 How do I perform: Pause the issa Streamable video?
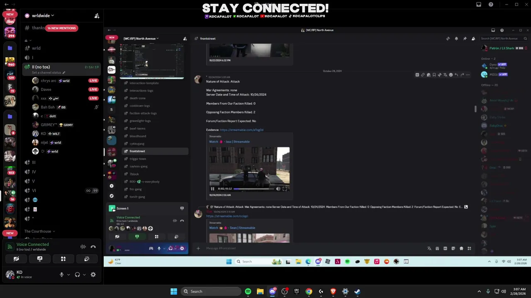[x=213, y=189]
